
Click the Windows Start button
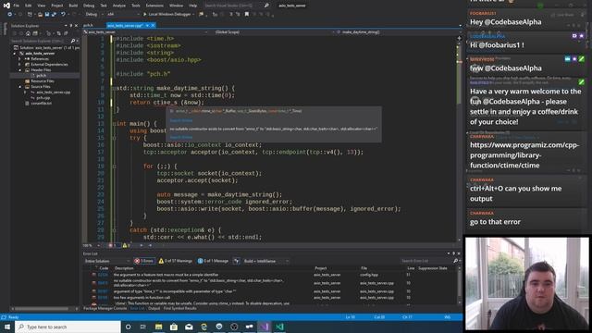(x=7, y=327)
